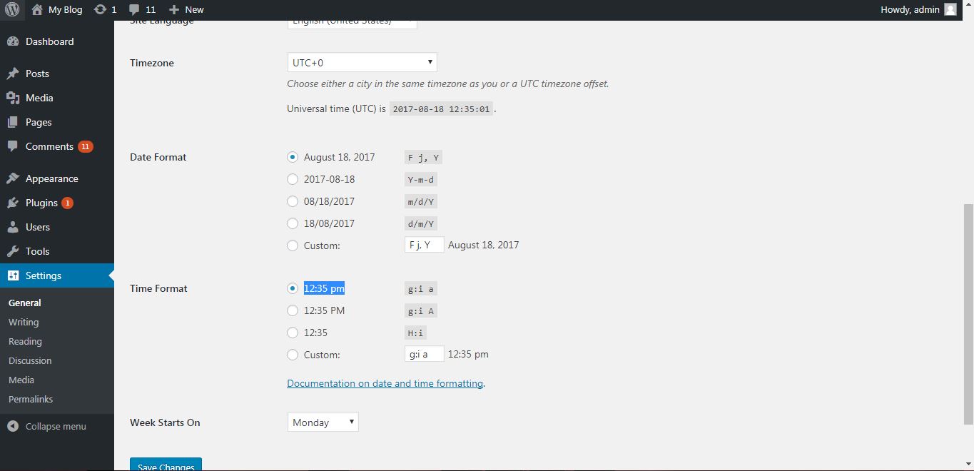Click the Users person icon
This screenshot has width=974, height=471.
[x=13, y=227]
